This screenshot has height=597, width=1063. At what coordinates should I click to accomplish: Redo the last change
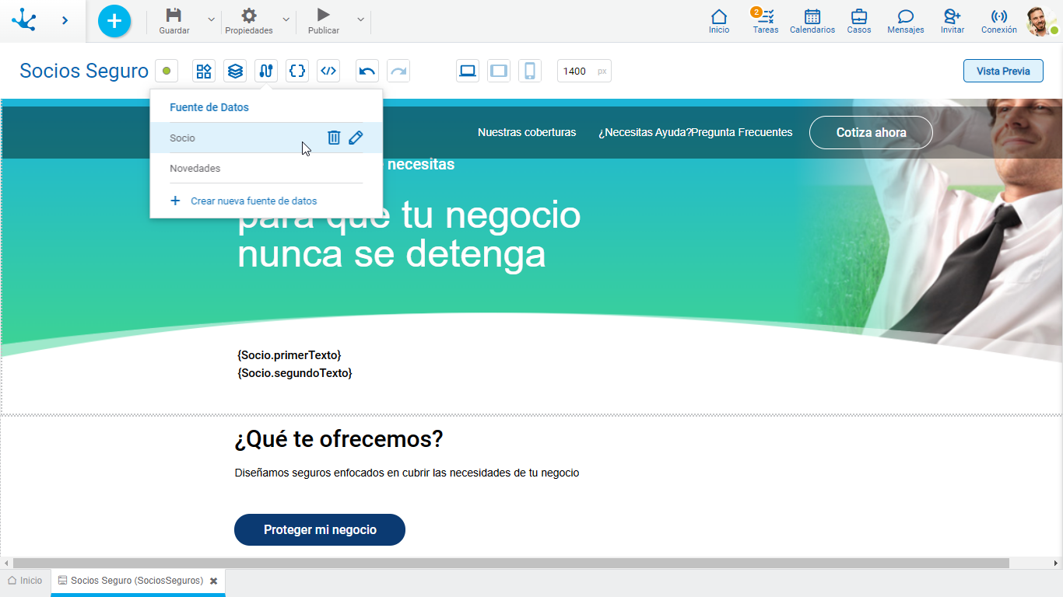[x=398, y=71]
